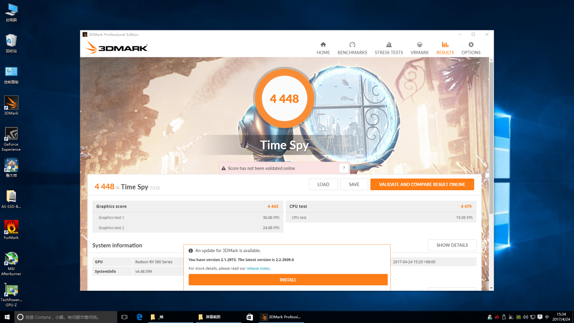Screen dimensions: 574x323
Task: Open GeForce Experience desktop shortcut
Action: point(11,140)
